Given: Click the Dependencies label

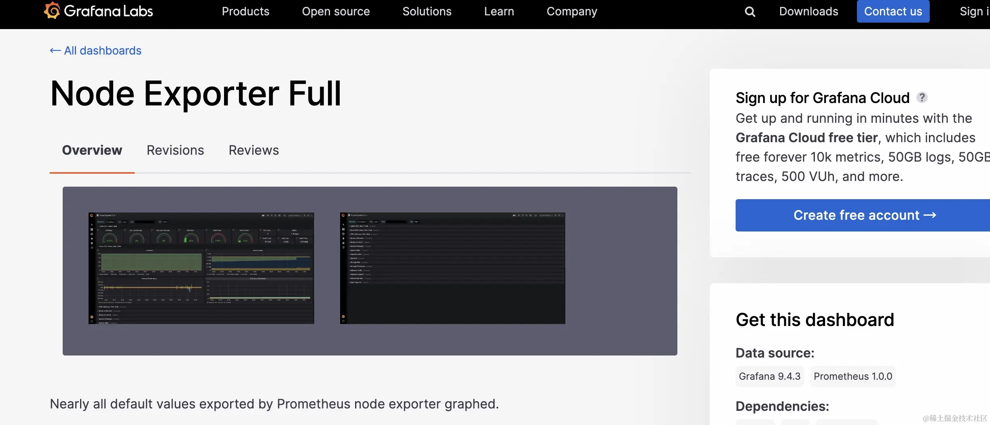Looking at the screenshot, I should click(x=782, y=406).
